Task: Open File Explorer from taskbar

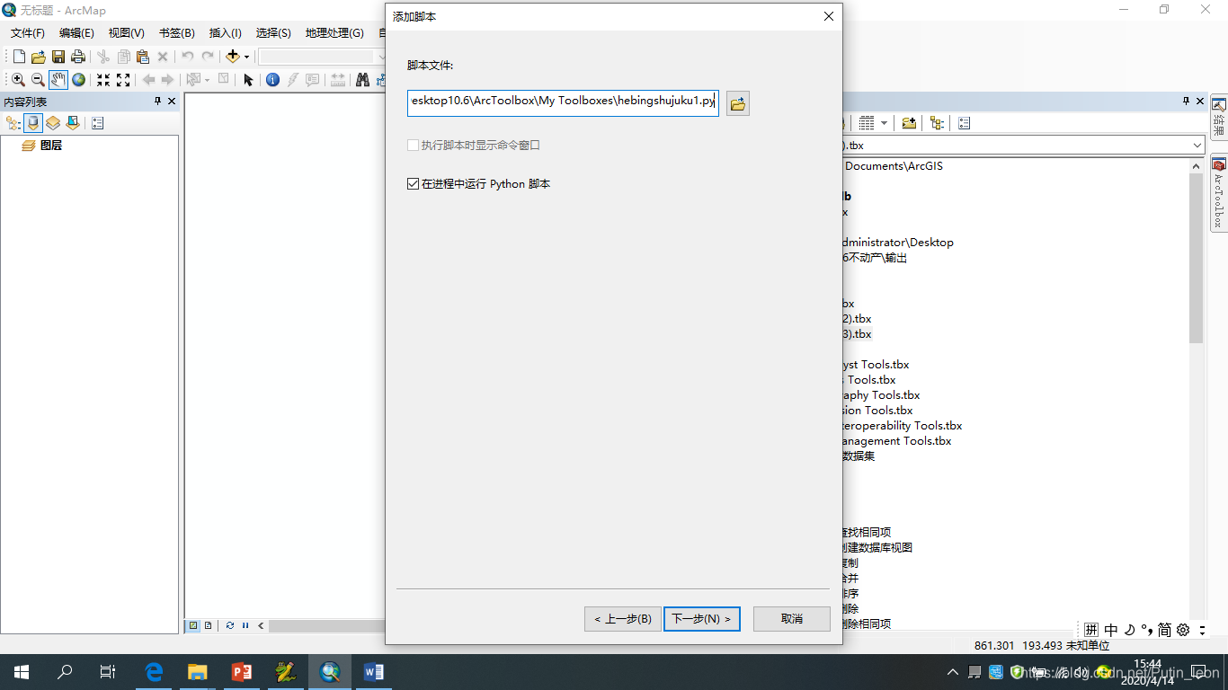Action: click(x=198, y=671)
